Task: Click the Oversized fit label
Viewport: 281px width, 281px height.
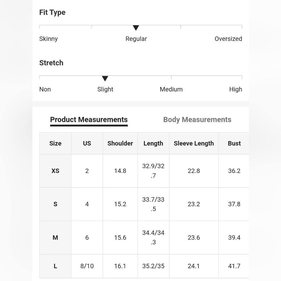Action: (228, 39)
